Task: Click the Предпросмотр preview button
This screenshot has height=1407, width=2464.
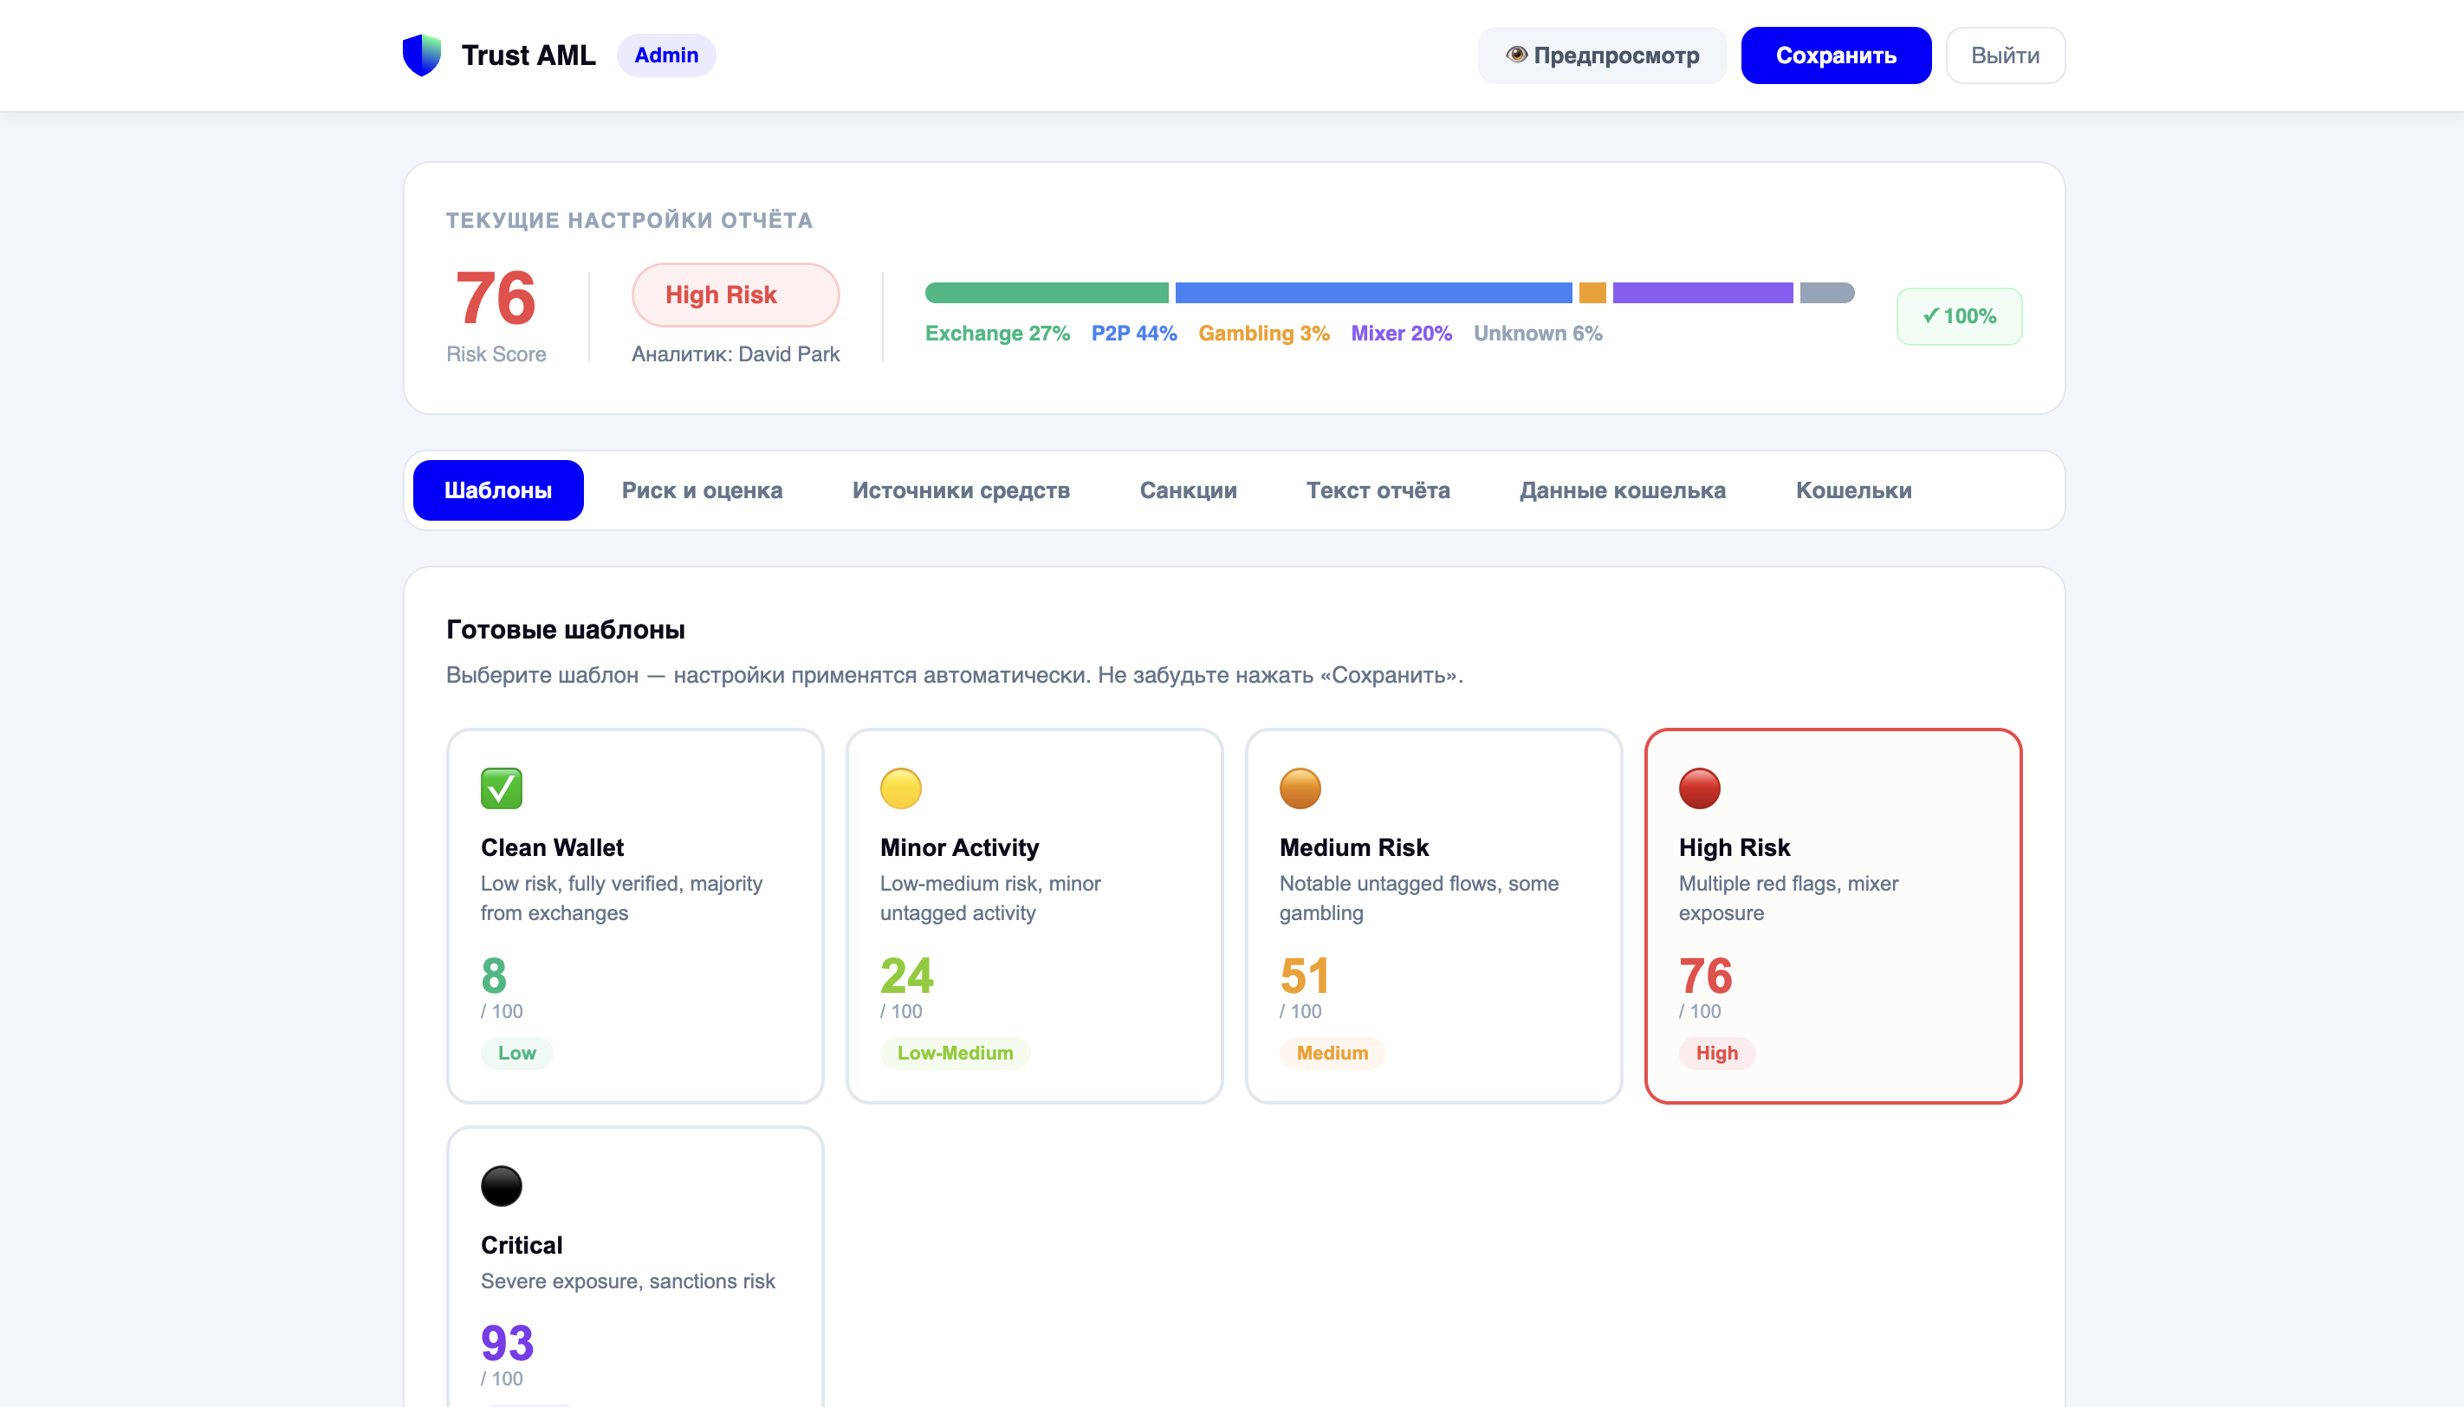Action: (1602, 55)
